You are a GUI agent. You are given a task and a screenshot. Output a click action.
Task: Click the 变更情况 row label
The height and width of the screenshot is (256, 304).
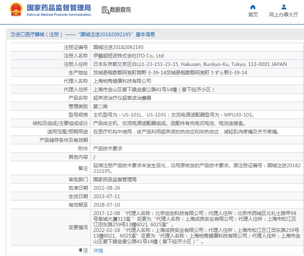point(79,227)
